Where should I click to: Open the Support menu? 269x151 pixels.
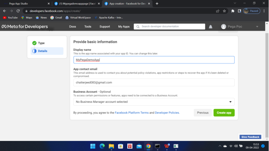(105, 27)
